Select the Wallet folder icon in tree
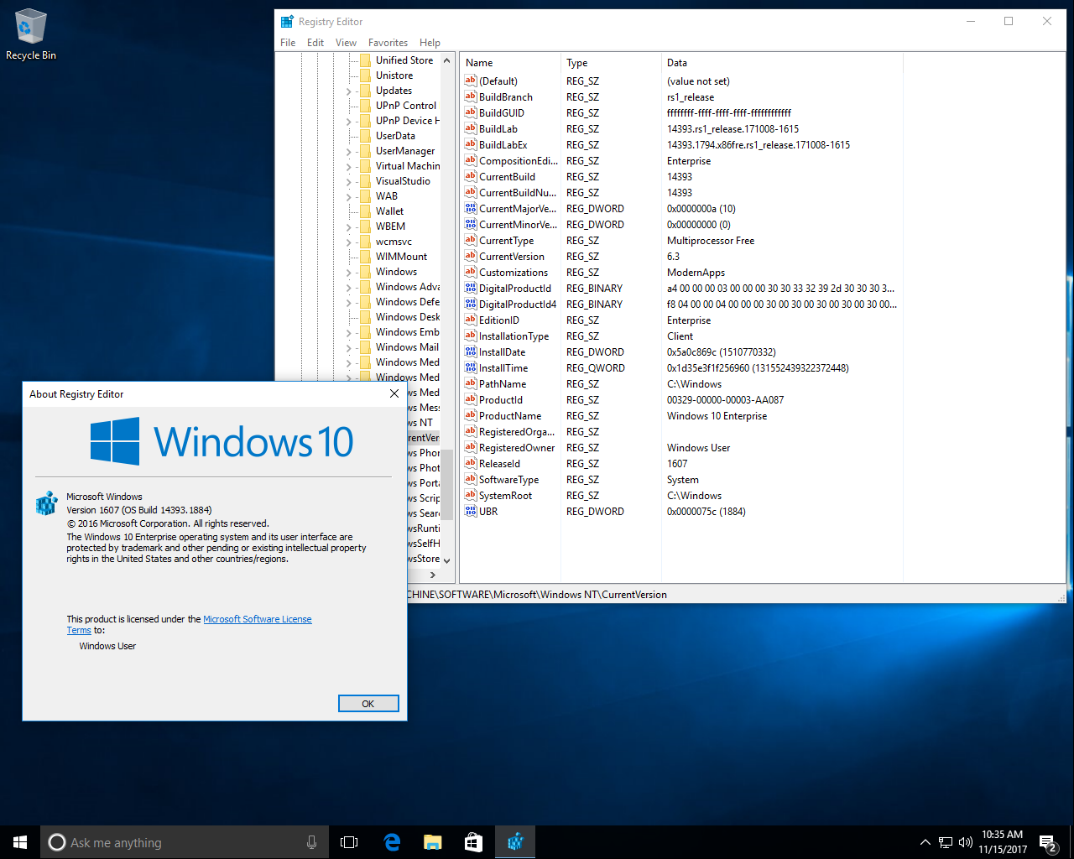 (x=365, y=211)
